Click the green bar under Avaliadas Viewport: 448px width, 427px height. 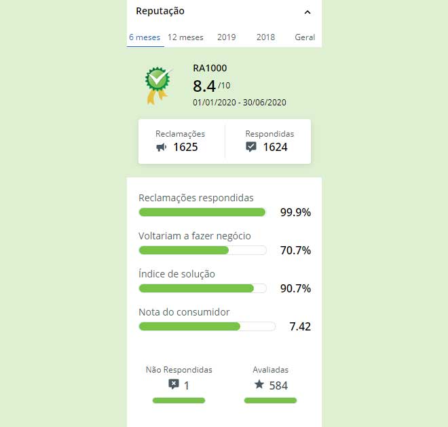click(270, 400)
